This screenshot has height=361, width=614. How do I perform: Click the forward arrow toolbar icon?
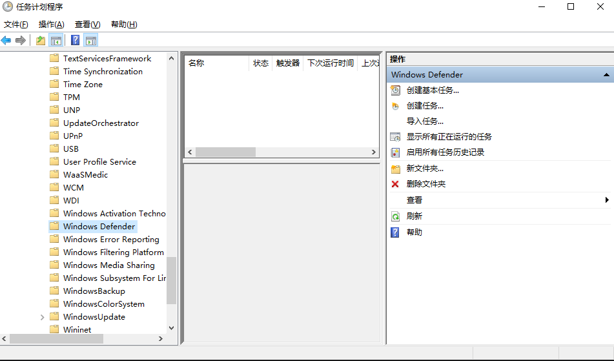(21, 40)
